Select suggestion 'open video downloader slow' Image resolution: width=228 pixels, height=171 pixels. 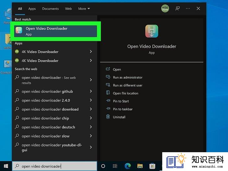click(x=54, y=136)
